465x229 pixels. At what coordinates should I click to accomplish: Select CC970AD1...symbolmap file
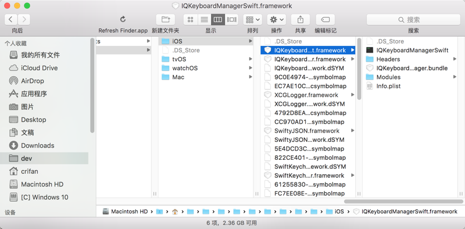(308, 121)
